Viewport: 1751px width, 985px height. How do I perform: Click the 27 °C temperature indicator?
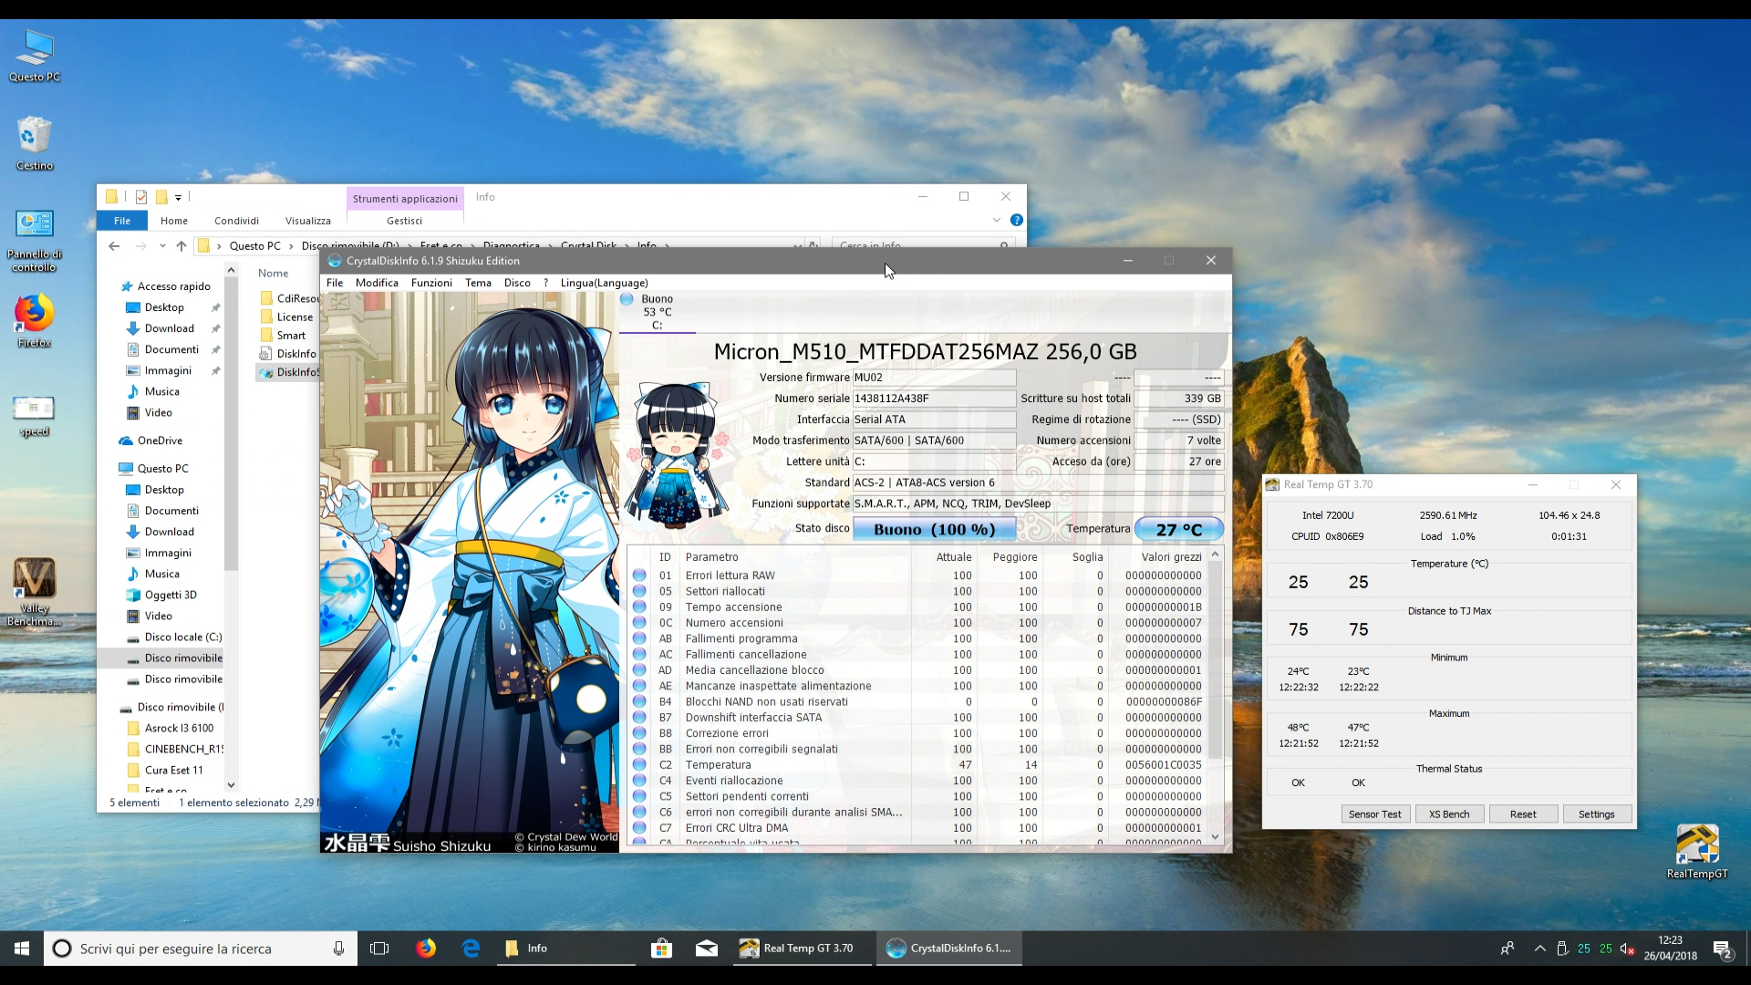click(x=1178, y=530)
